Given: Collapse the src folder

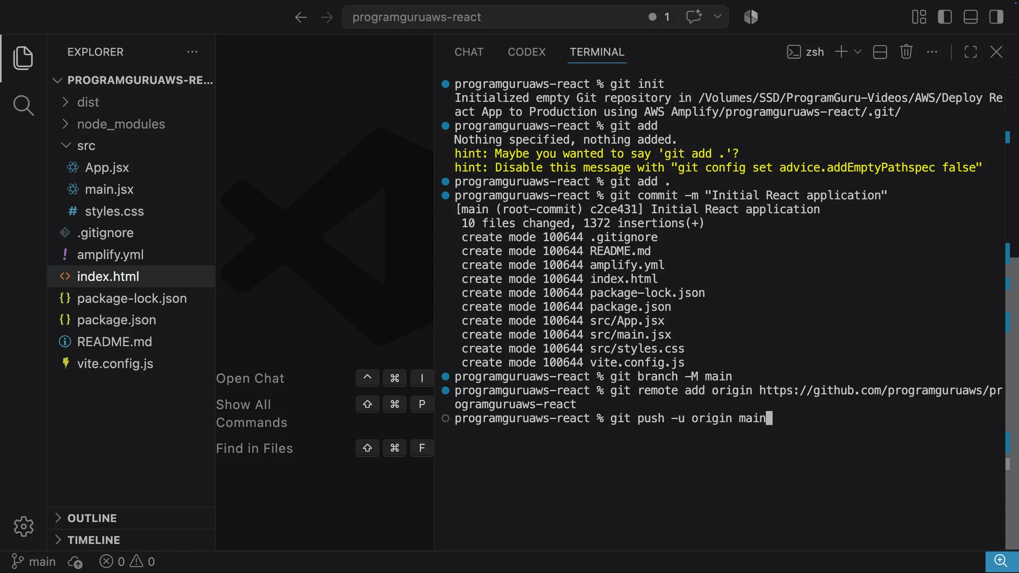Looking at the screenshot, I should 131,146.
